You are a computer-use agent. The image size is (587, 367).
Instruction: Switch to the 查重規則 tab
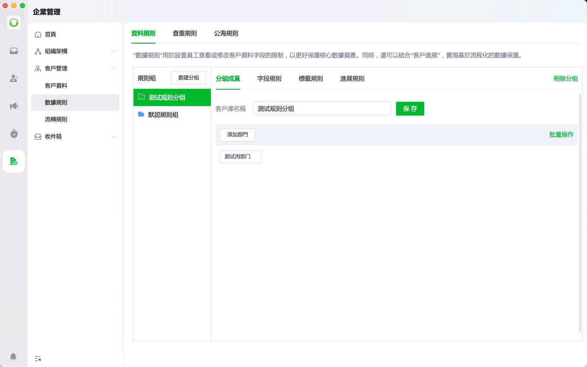pyautogui.click(x=184, y=33)
